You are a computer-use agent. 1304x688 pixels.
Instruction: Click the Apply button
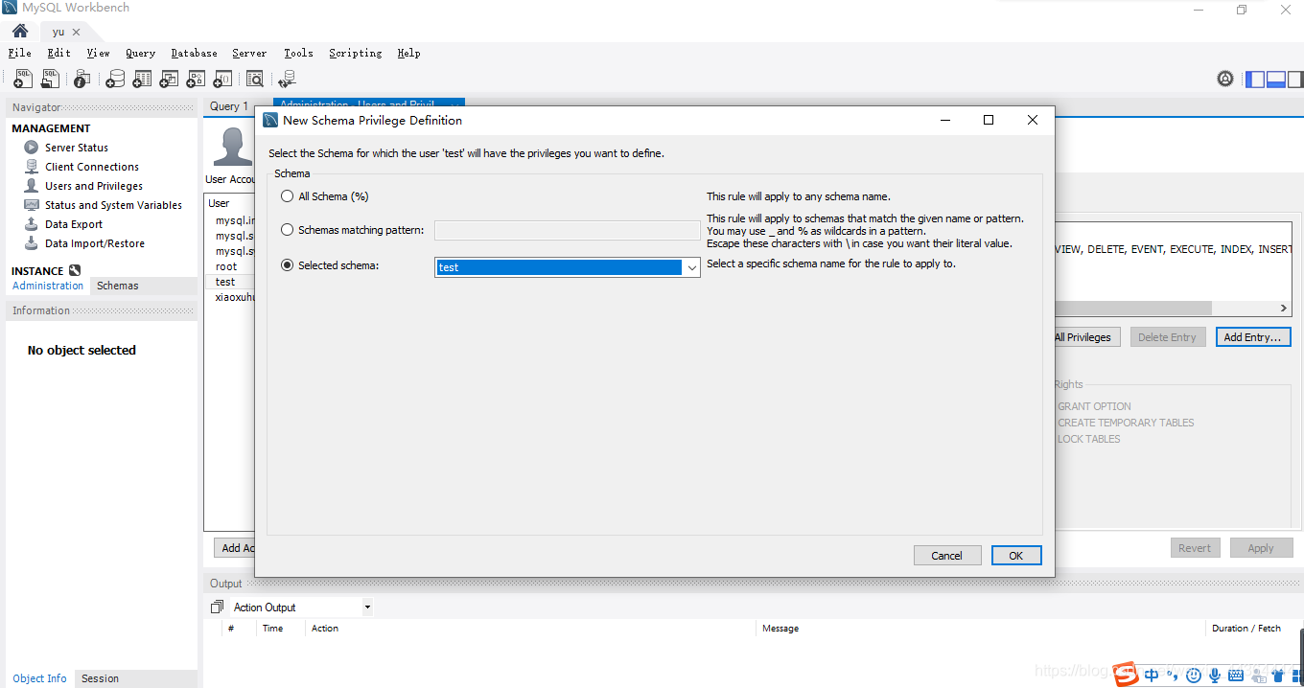1261,548
